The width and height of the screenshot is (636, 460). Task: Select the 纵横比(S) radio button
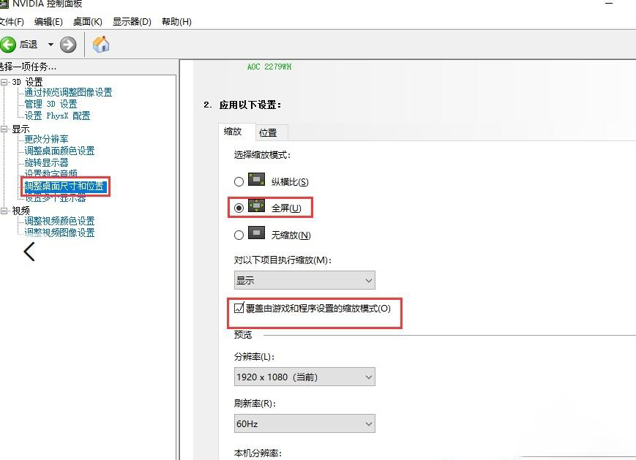pos(239,181)
